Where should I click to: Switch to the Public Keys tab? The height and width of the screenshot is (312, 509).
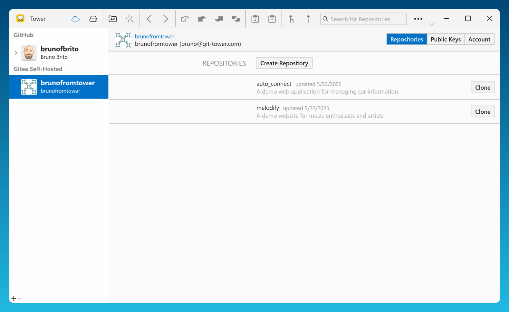click(x=446, y=39)
